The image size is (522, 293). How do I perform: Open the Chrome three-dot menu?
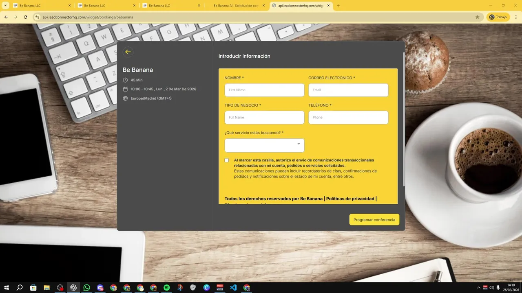pyautogui.click(x=515, y=17)
